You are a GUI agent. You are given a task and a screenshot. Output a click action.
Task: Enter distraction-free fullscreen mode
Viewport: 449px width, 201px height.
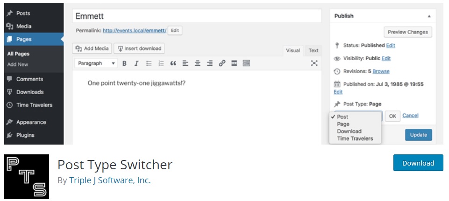point(314,63)
